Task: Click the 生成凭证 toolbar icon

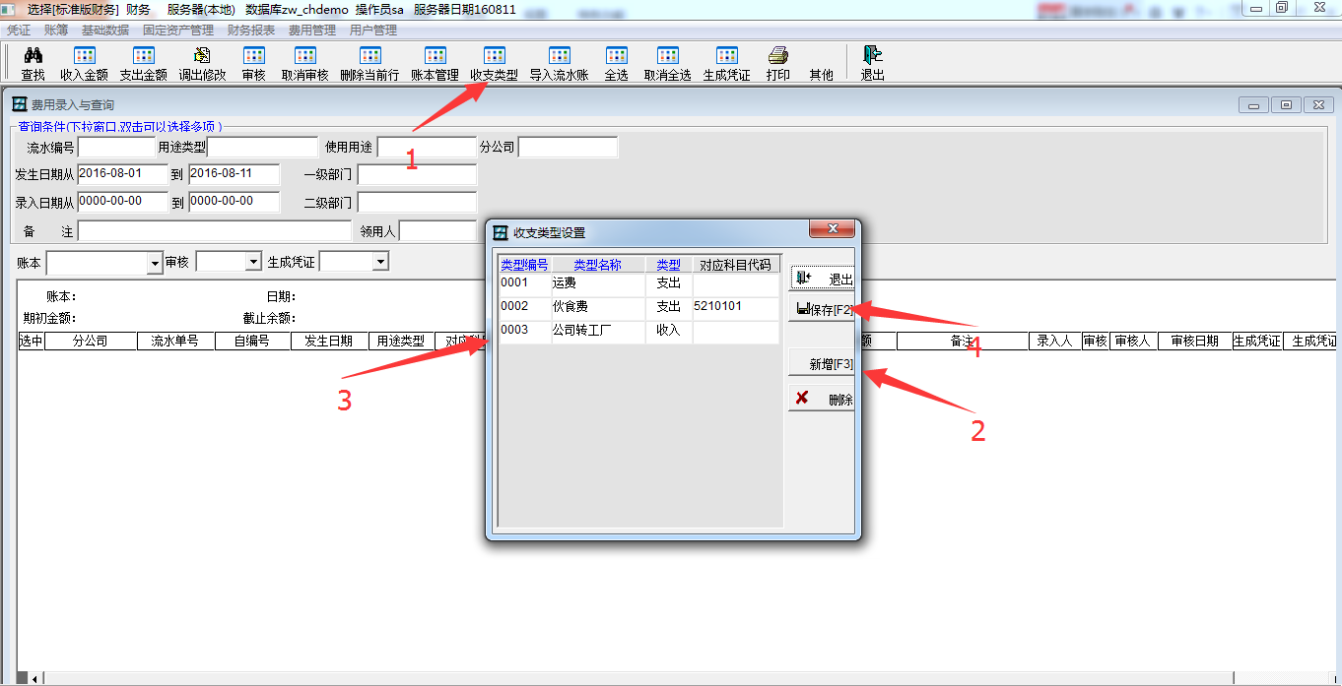Action: (726, 56)
